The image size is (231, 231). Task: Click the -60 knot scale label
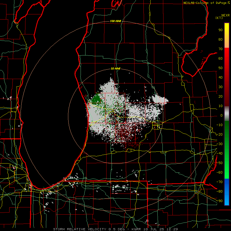(x=219, y=172)
